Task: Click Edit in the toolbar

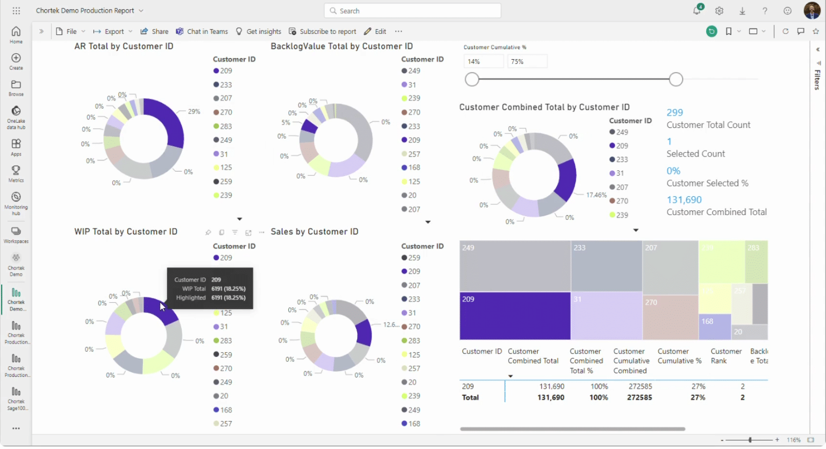Action: tap(375, 31)
